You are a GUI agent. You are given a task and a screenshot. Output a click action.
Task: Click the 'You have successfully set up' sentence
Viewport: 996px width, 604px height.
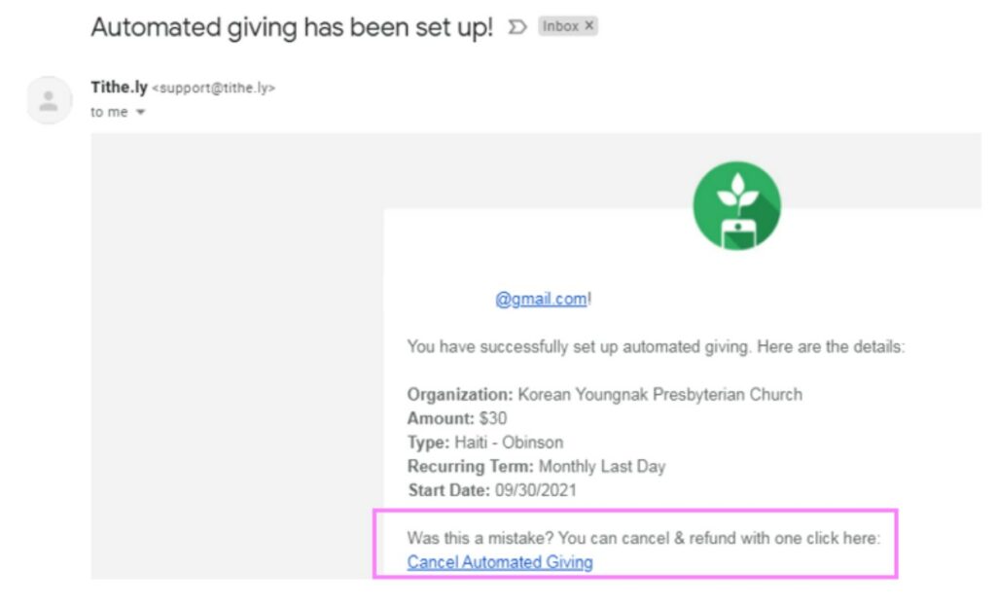tap(656, 347)
